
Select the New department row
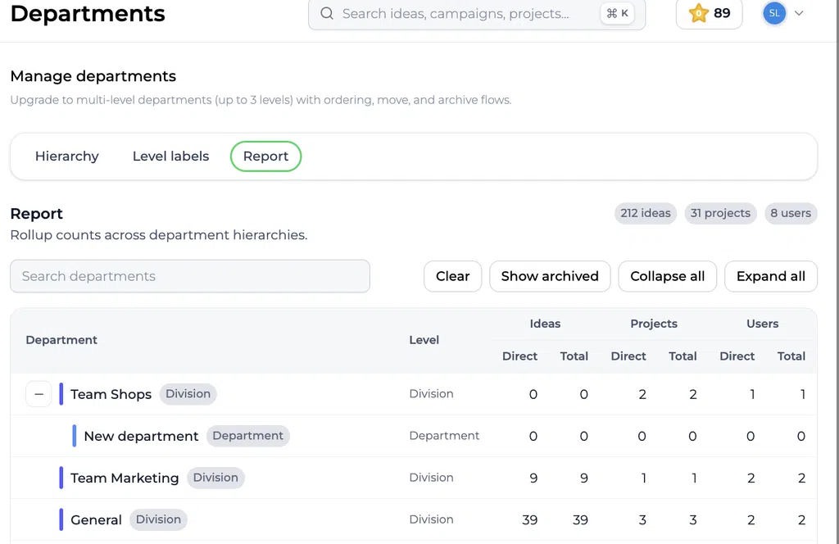(x=414, y=436)
